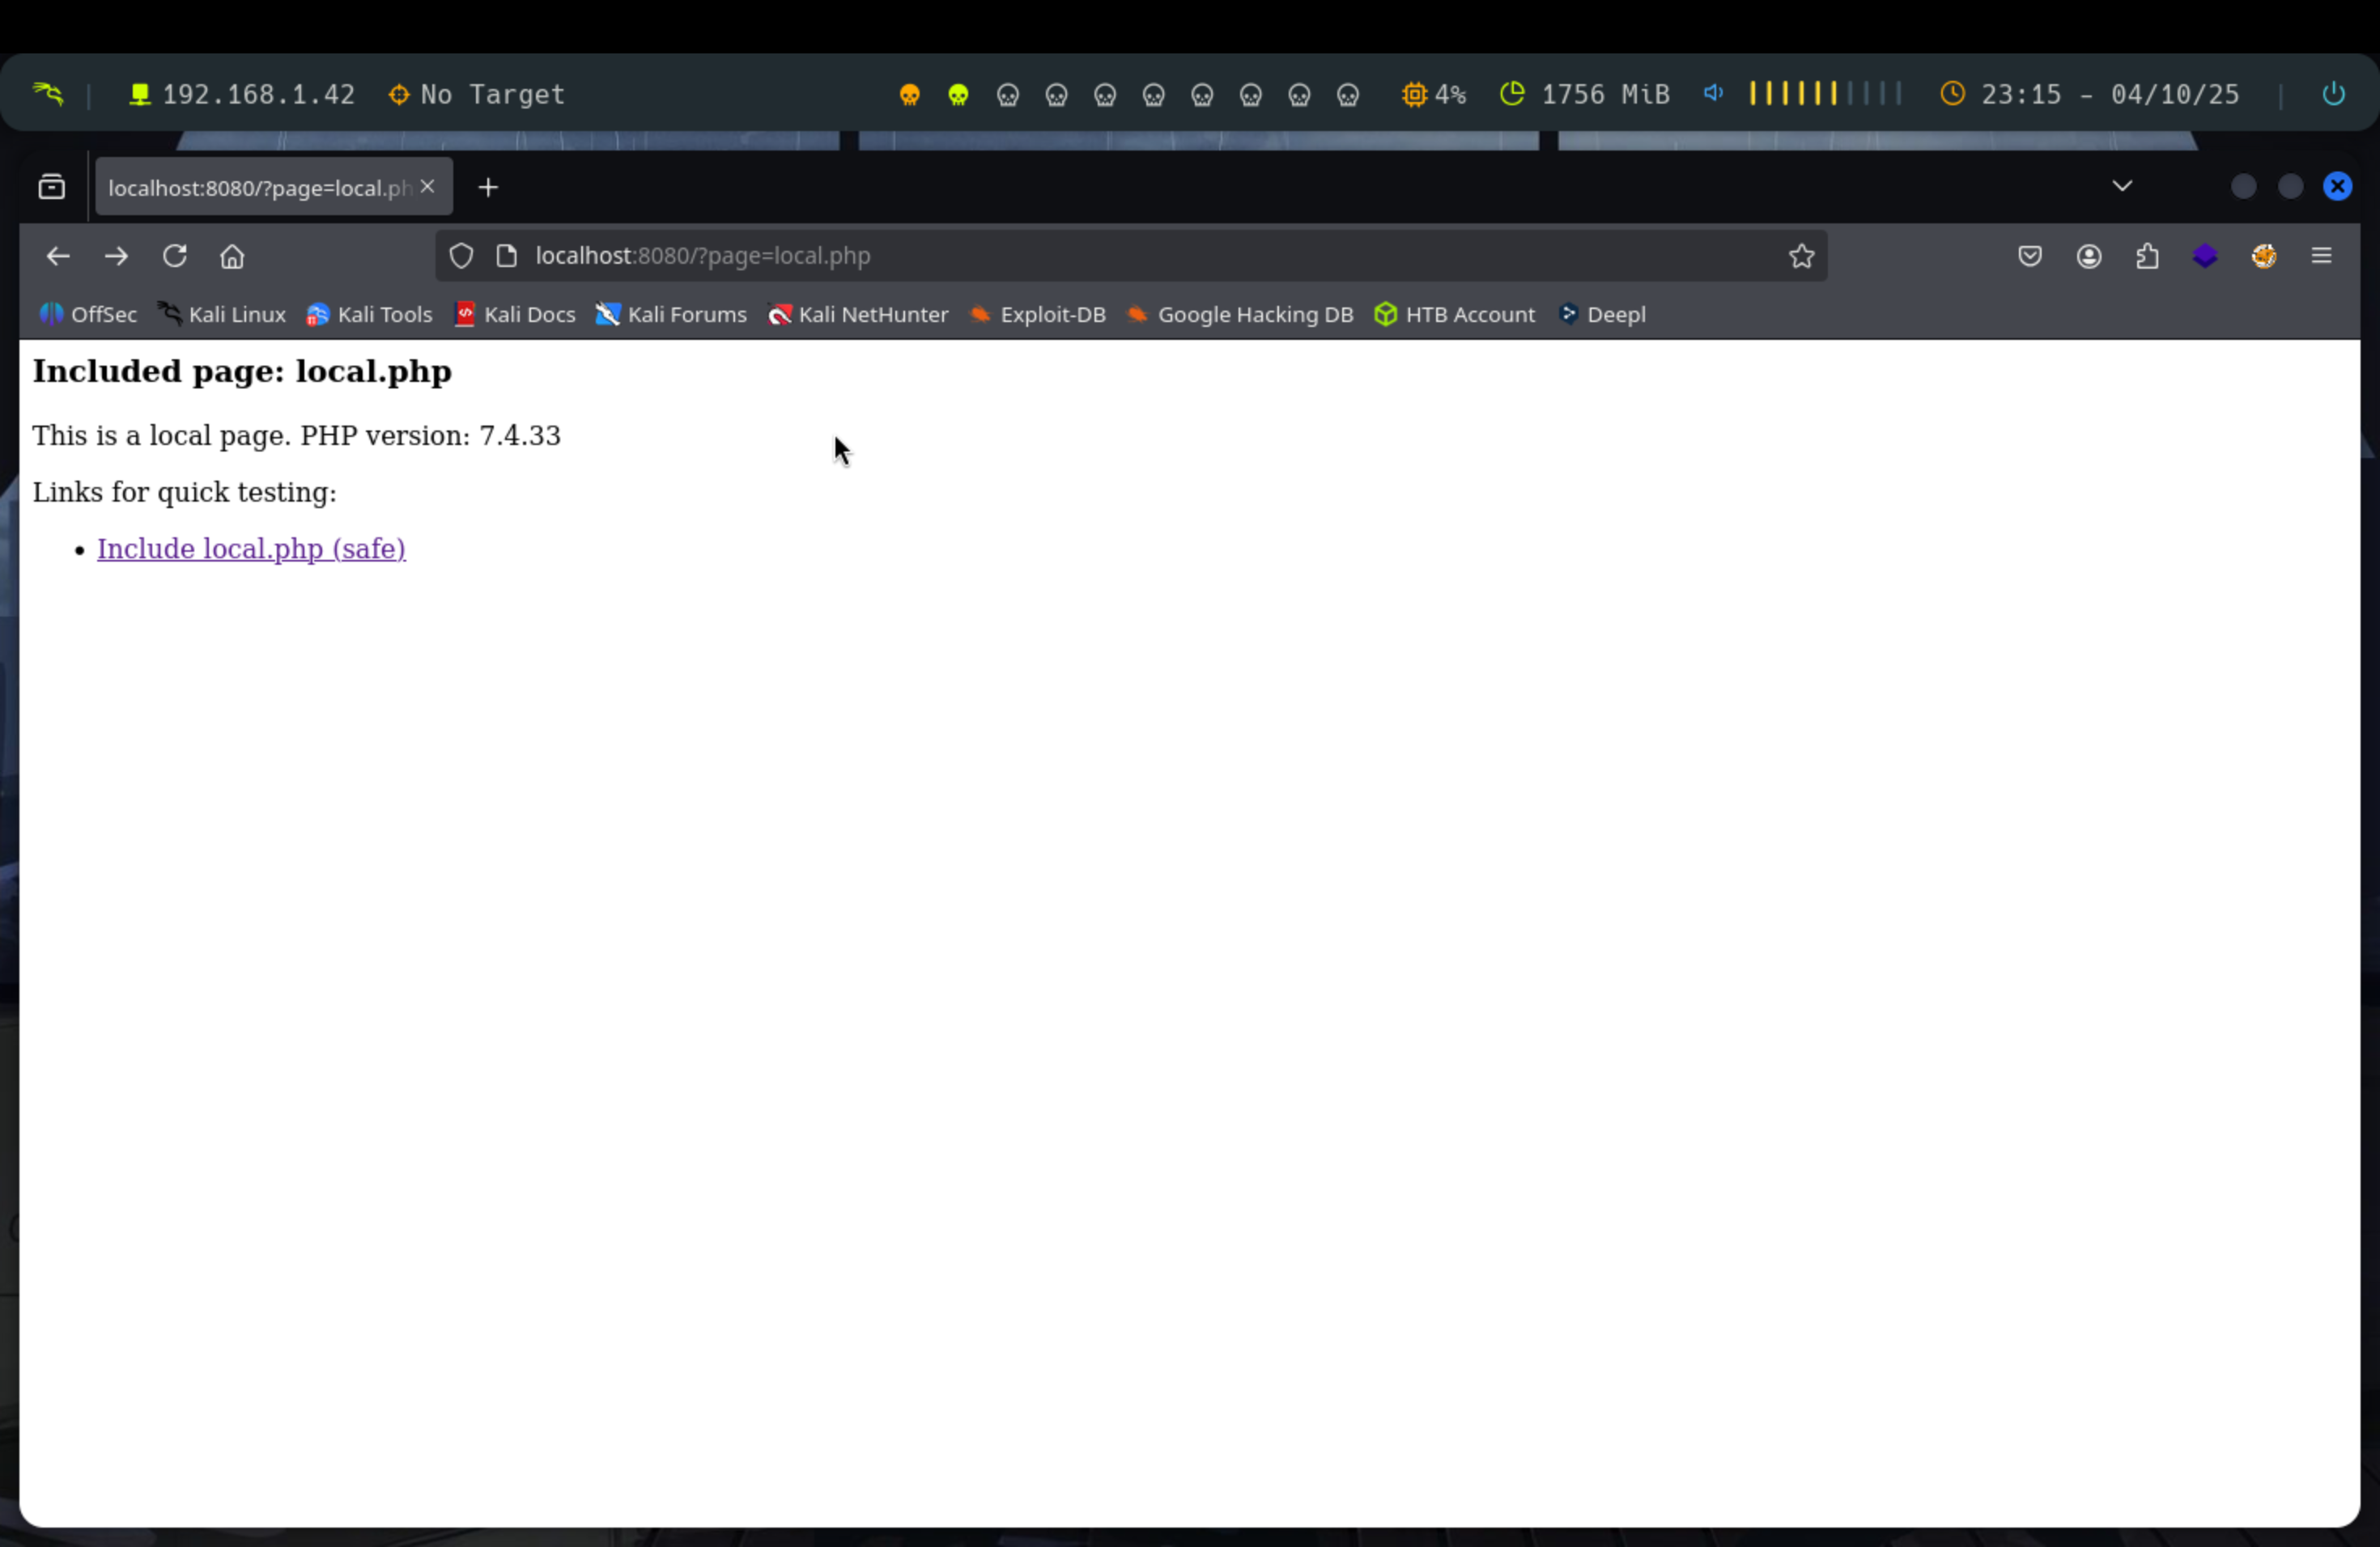The image size is (2380, 1547).
Task: Expand the list all tabs chevron
Action: click(x=2122, y=186)
